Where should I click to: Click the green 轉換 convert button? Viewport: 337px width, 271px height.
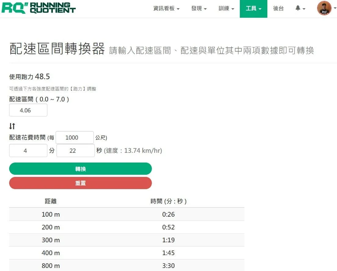tap(80, 169)
